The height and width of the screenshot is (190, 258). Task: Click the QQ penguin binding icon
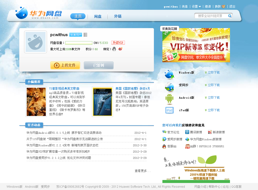pyautogui.click(x=114, y=49)
